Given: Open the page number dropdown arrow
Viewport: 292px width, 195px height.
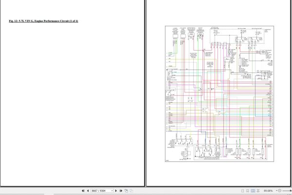Looking at the screenshot, I should pos(112,191).
